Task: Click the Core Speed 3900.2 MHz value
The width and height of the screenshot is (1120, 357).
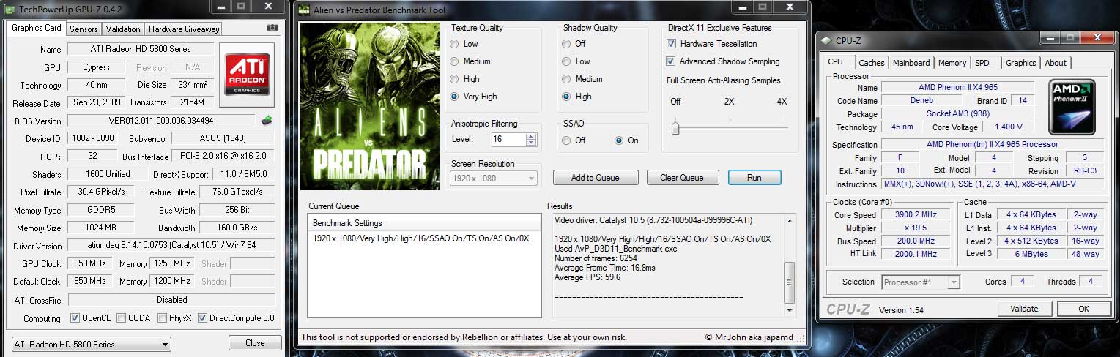Action: click(916, 216)
